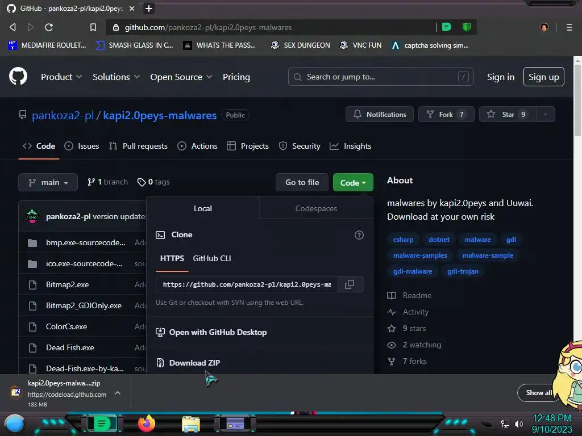Open the clone help question mark
The height and width of the screenshot is (436, 582).
359,234
